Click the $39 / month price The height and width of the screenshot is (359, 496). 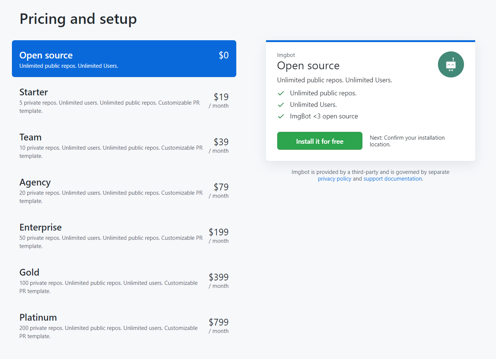(x=219, y=146)
